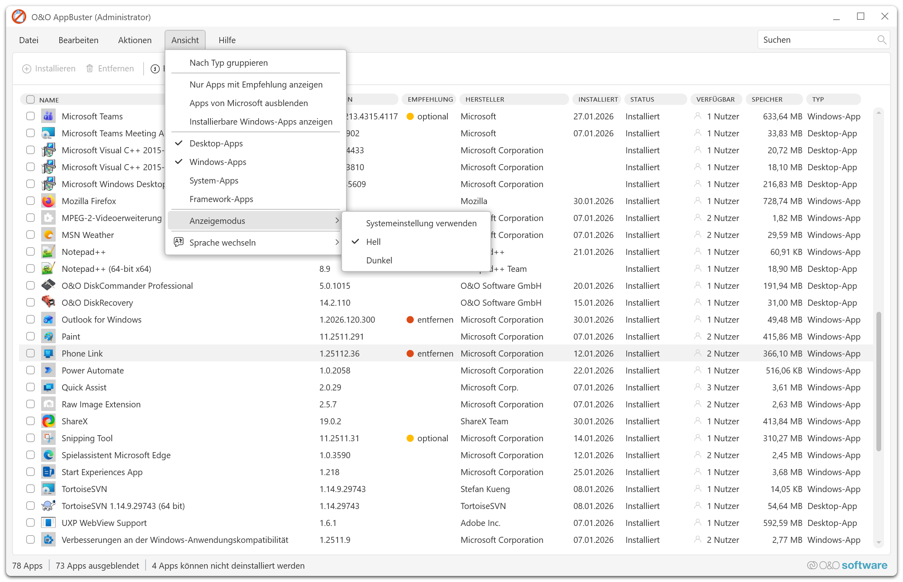The width and height of the screenshot is (903, 582).
Task: Select Nach Typ gruppieren menu entry
Action: pyautogui.click(x=229, y=63)
